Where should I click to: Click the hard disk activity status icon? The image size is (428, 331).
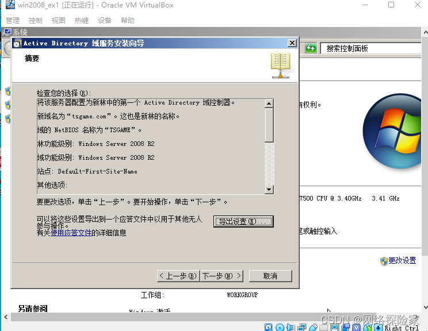[x=269, y=327]
